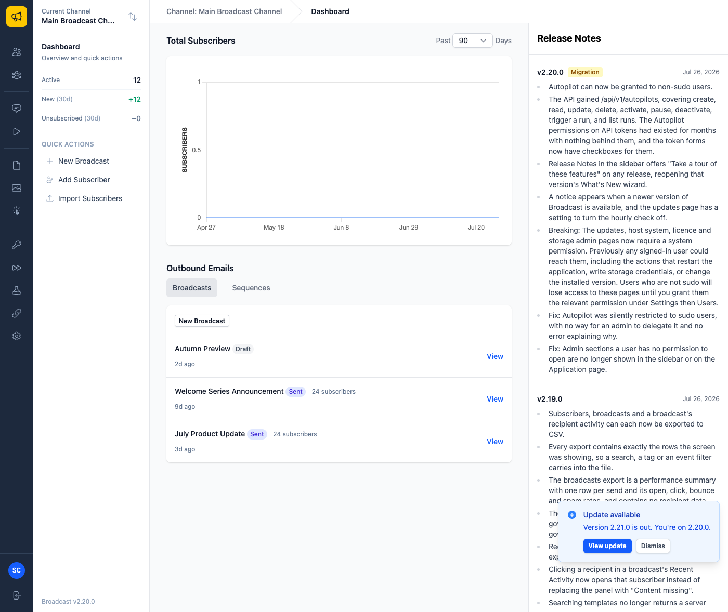Click the Autumn Preview broadcast title
The image size is (728, 612).
202,349
